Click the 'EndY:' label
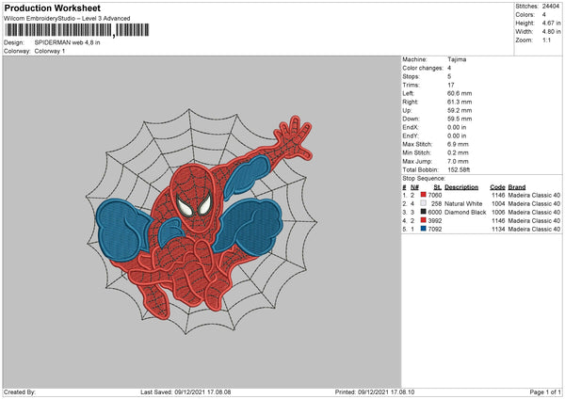 (x=411, y=136)
